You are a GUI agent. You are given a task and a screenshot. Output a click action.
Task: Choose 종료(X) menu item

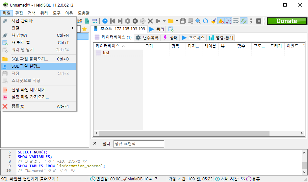pos(38,106)
